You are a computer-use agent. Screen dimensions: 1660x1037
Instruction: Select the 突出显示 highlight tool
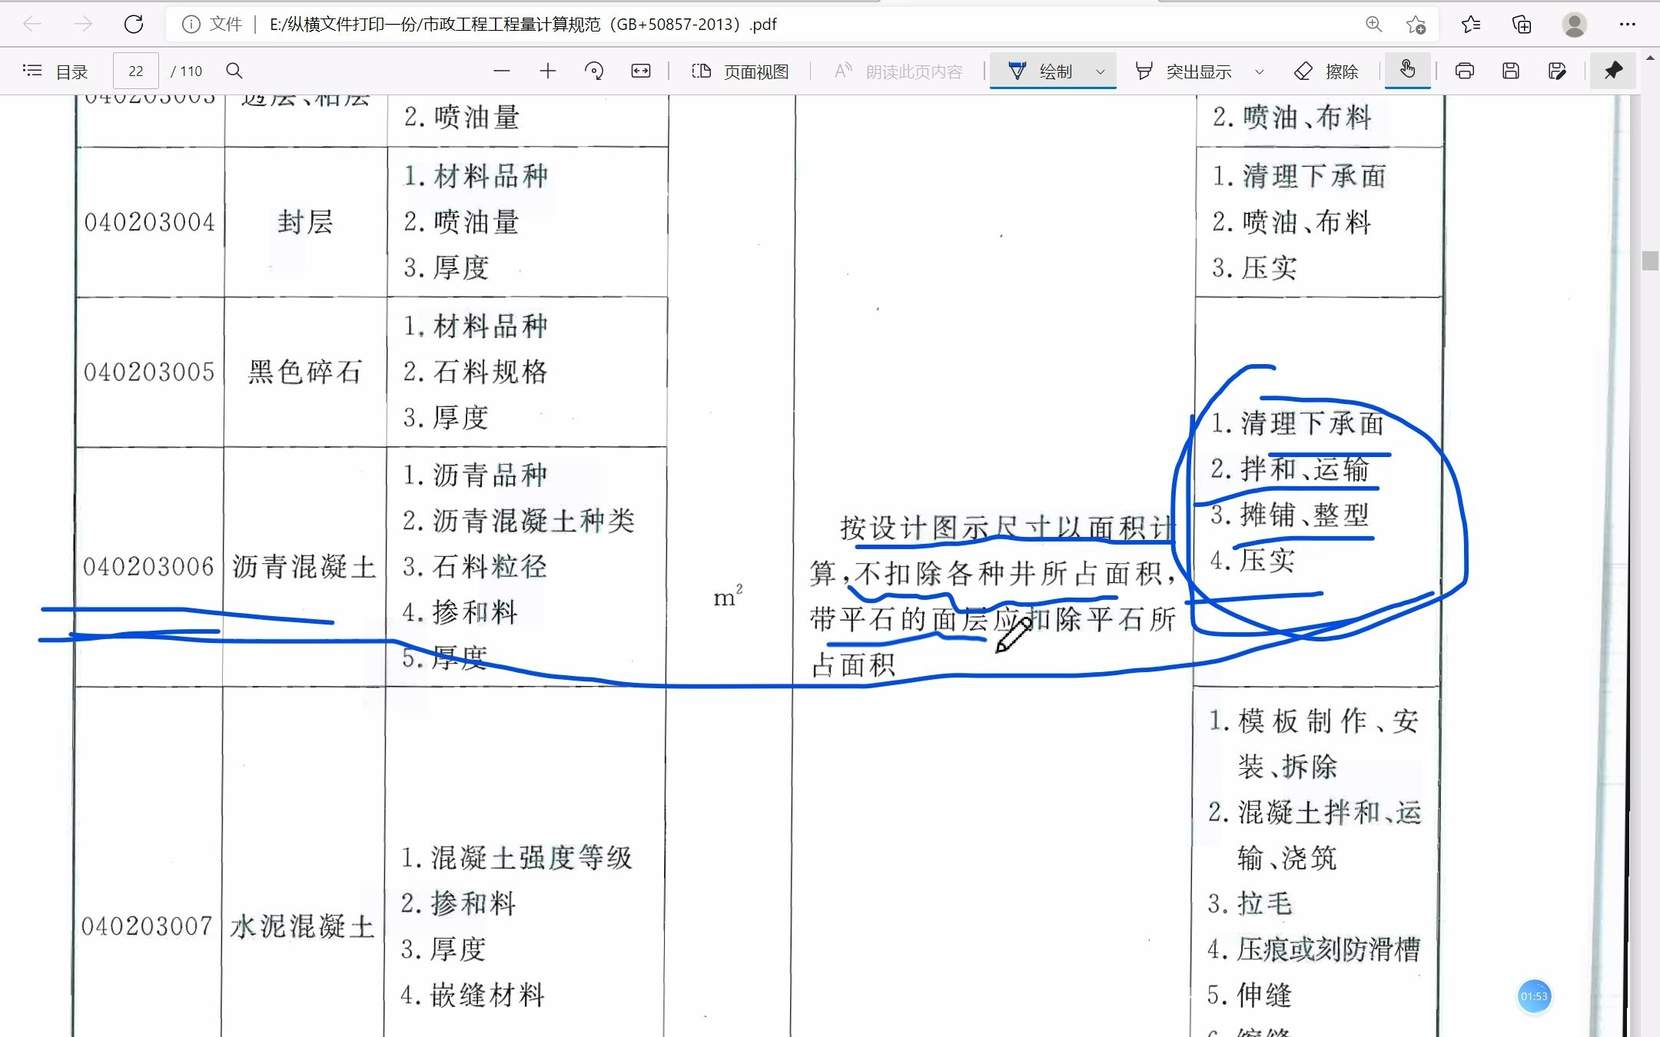(1184, 71)
